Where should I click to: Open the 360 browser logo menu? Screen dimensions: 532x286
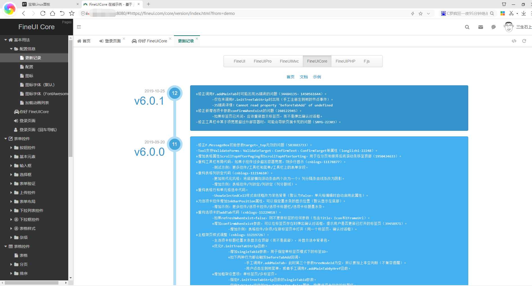(x=10, y=9)
